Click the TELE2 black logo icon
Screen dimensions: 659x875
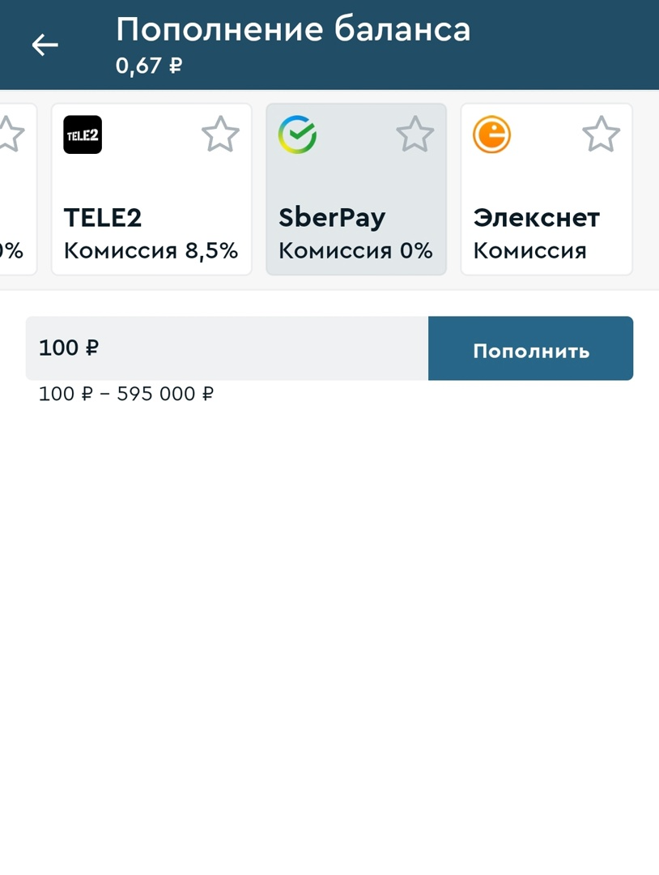[x=83, y=134]
